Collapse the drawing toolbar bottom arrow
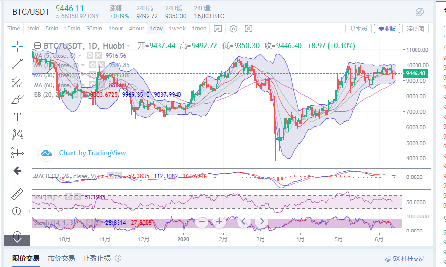The image size is (446, 267). pyautogui.click(x=17, y=240)
